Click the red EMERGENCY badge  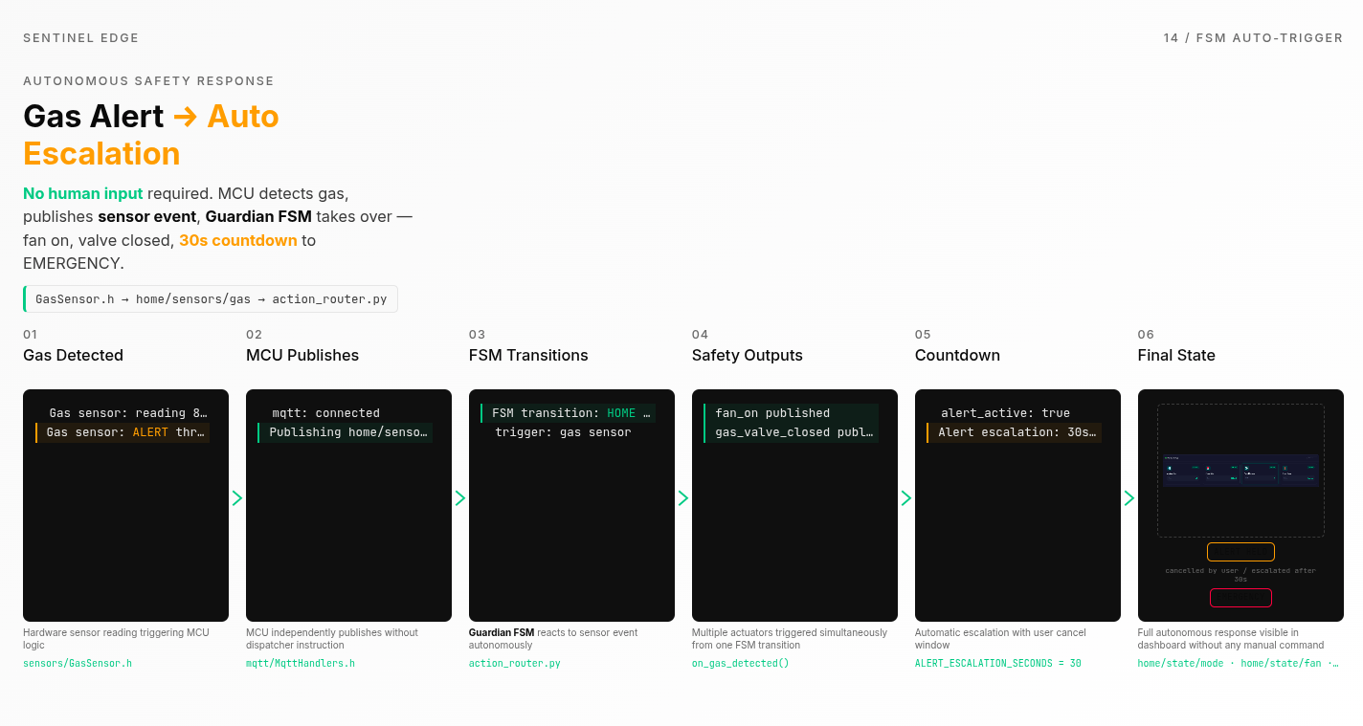tap(1240, 598)
